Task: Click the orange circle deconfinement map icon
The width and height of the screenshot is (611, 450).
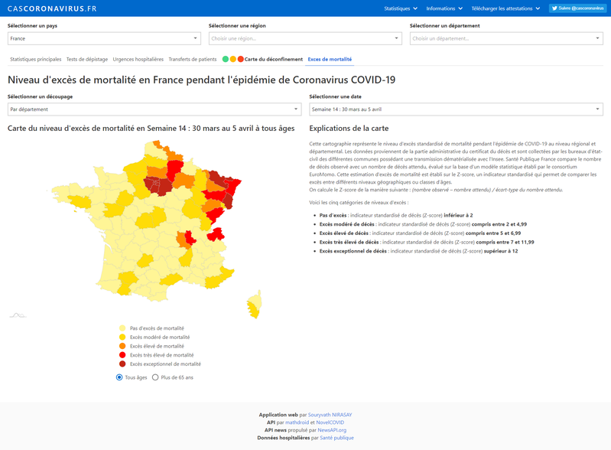Action: [x=233, y=59]
